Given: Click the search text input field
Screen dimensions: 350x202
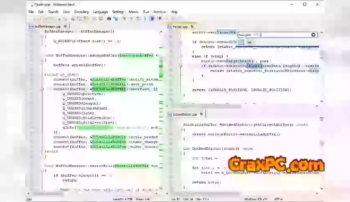Looking at the screenshot, I should pos(286,35).
